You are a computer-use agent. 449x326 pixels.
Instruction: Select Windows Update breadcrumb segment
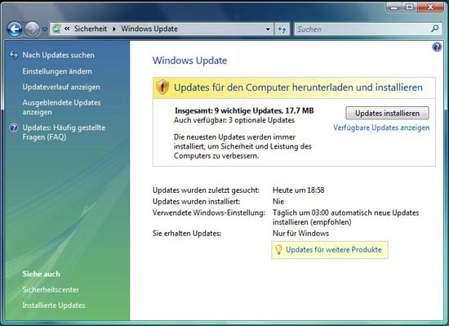click(149, 29)
